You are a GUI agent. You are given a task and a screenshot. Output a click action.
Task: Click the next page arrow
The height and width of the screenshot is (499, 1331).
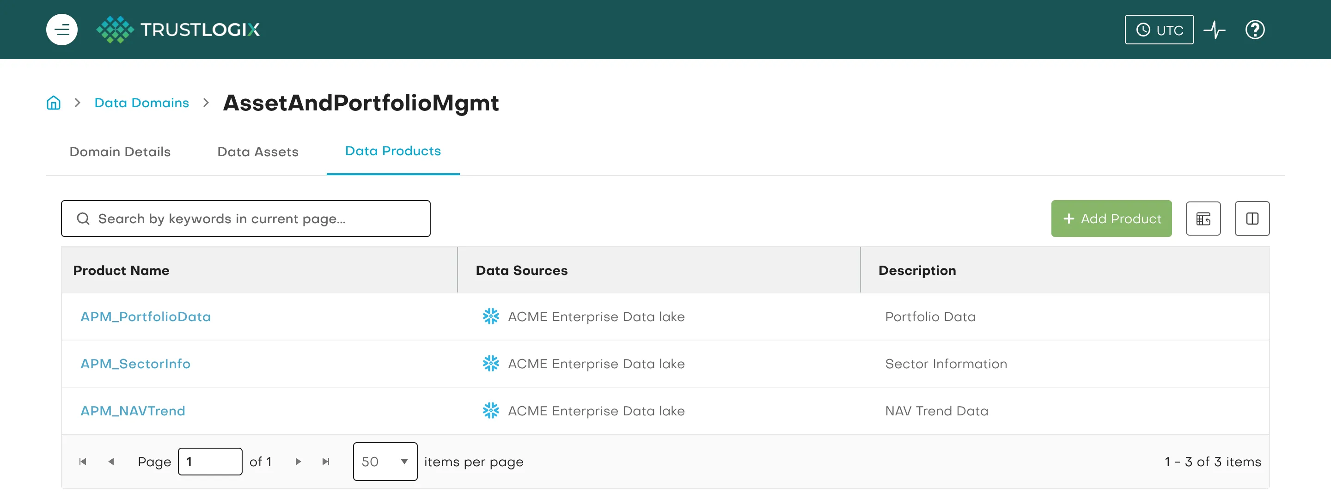click(298, 461)
